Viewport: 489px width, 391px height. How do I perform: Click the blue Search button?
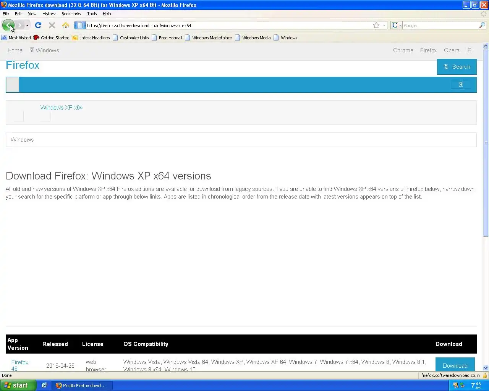(457, 67)
